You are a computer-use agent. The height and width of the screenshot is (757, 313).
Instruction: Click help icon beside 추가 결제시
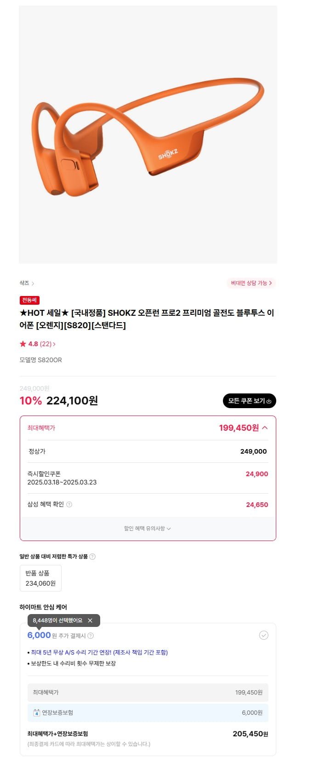pos(91,636)
